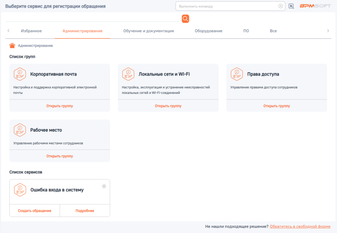Clear the command input with the X icon

pyautogui.click(x=280, y=6)
